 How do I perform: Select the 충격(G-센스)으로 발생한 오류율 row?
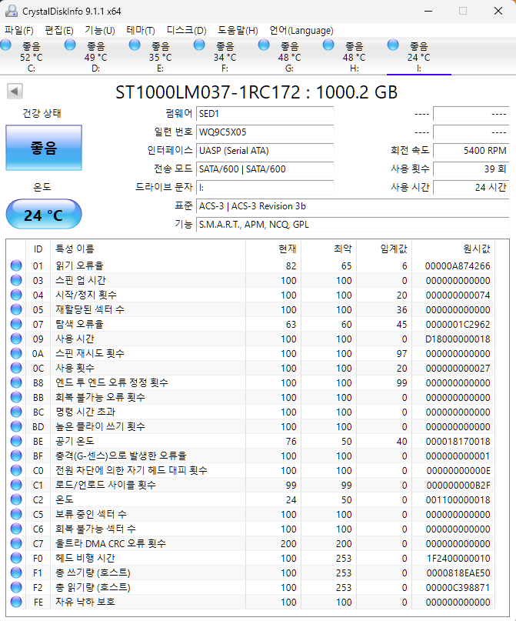(251, 456)
